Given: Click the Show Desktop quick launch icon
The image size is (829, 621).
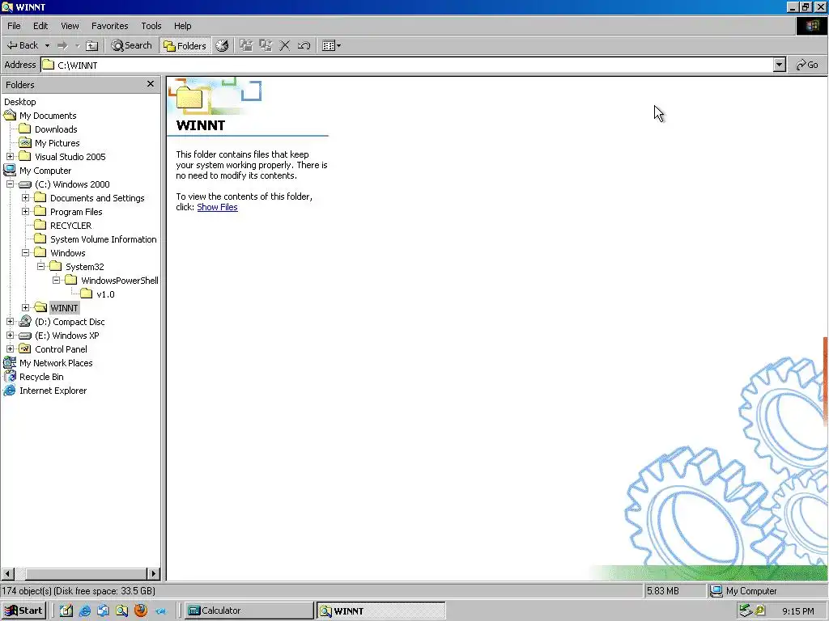Looking at the screenshot, I should (66, 610).
